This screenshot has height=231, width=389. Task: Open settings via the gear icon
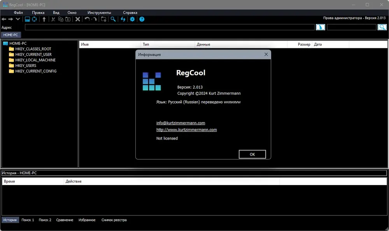(x=132, y=19)
